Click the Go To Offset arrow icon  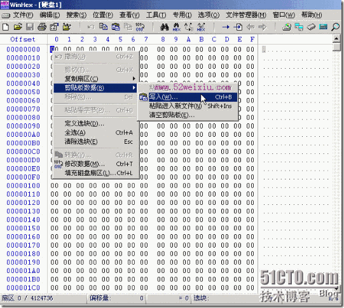(226, 27)
